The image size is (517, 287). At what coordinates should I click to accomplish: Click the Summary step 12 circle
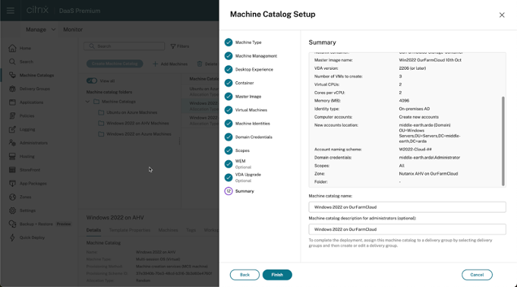click(x=229, y=191)
